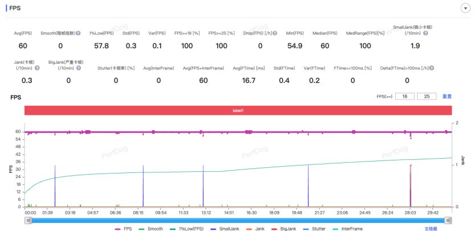The width and height of the screenshot is (474, 231).
Task: Select the red label1 bar
Action: (238, 110)
